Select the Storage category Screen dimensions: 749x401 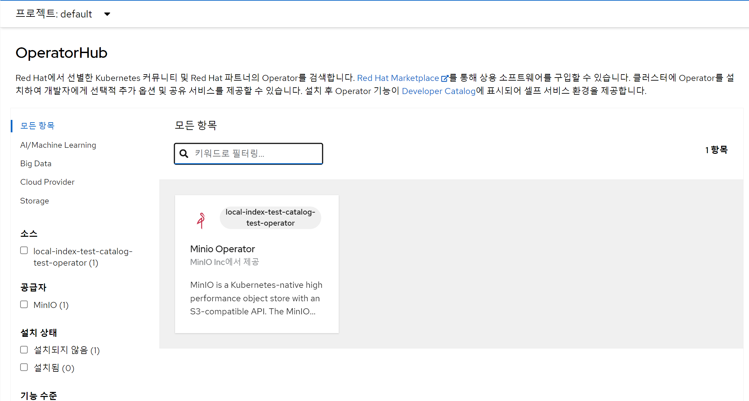pyautogui.click(x=34, y=201)
